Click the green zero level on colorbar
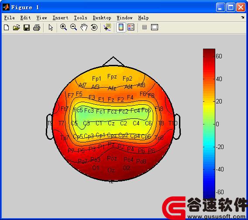 pos(209,124)
